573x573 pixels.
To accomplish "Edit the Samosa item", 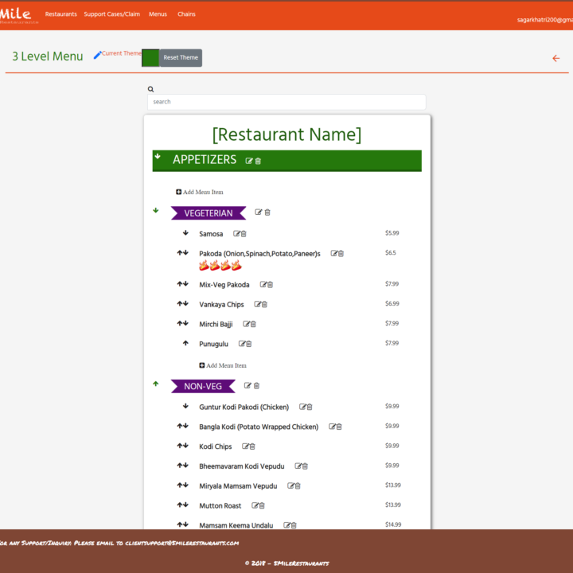I will 236,233.
